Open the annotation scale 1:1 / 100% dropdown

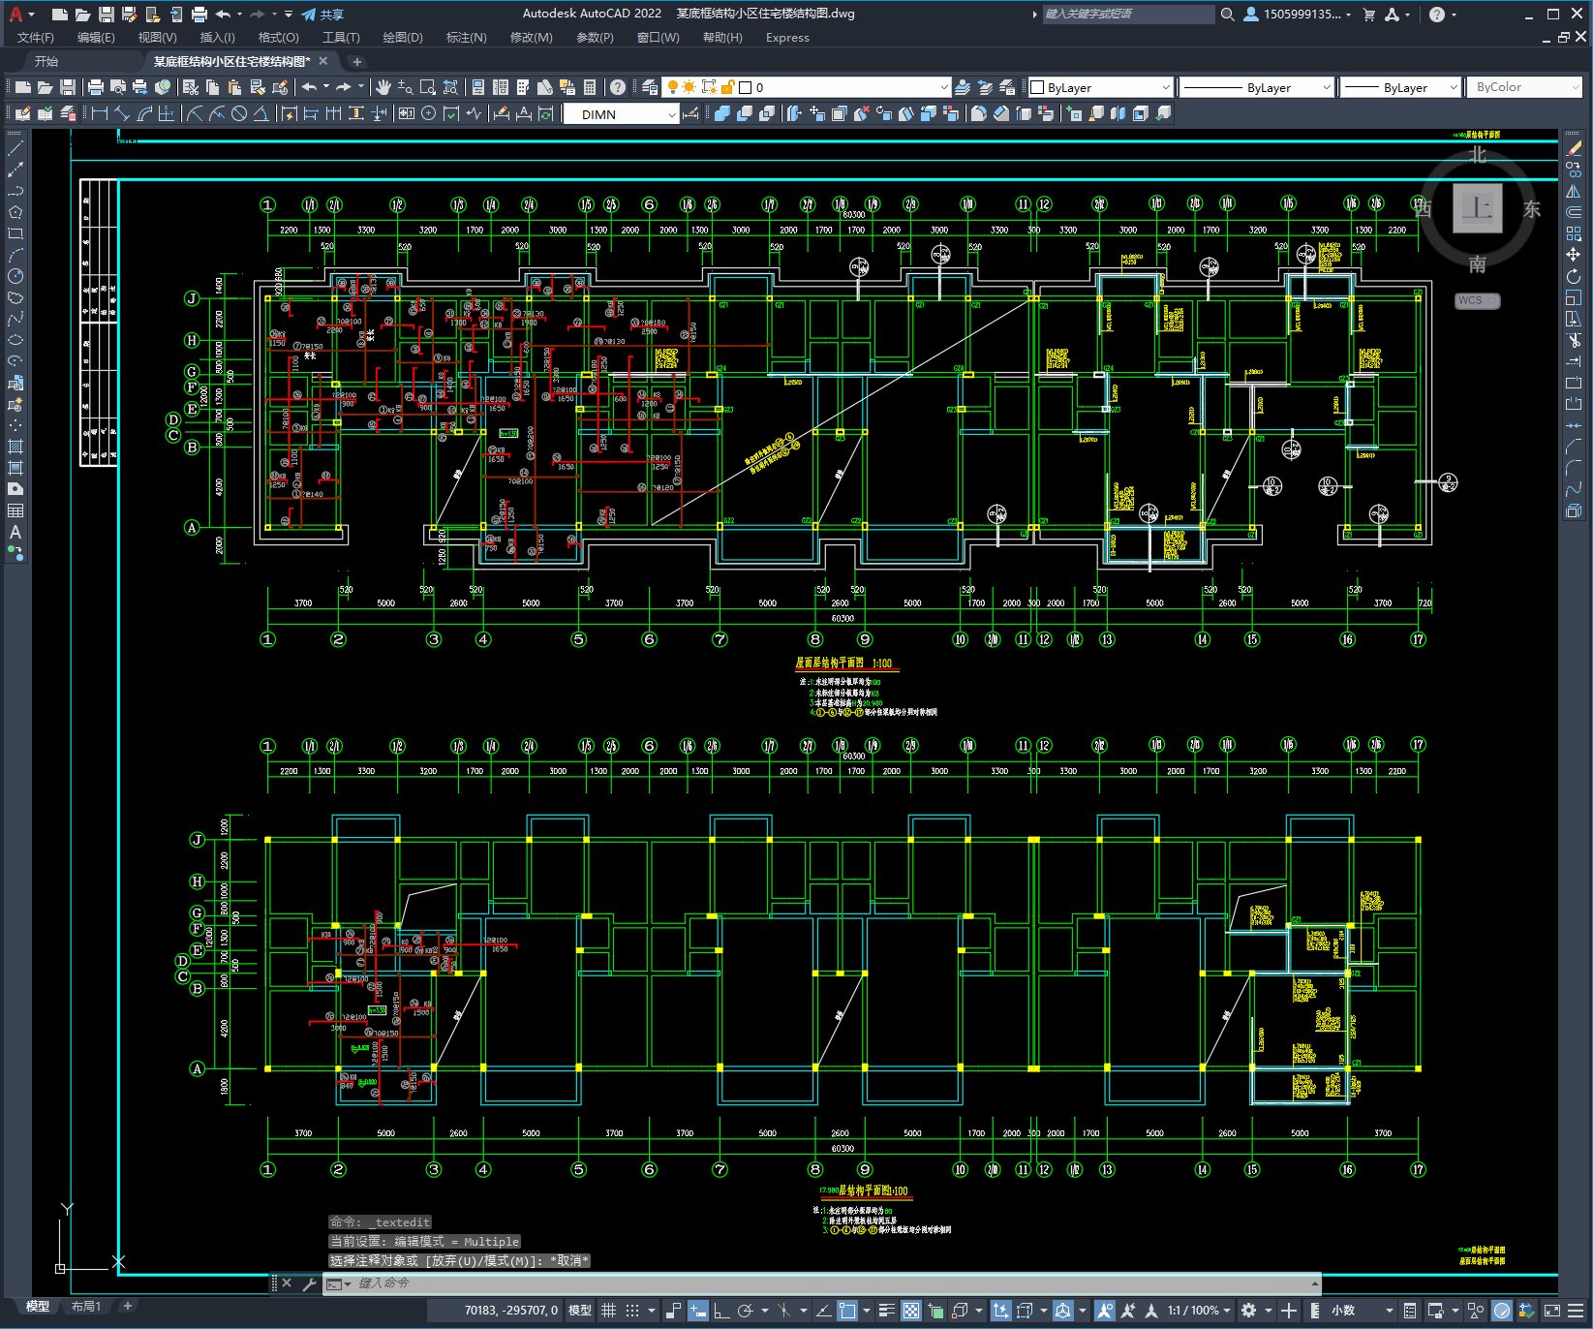point(1199,1311)
